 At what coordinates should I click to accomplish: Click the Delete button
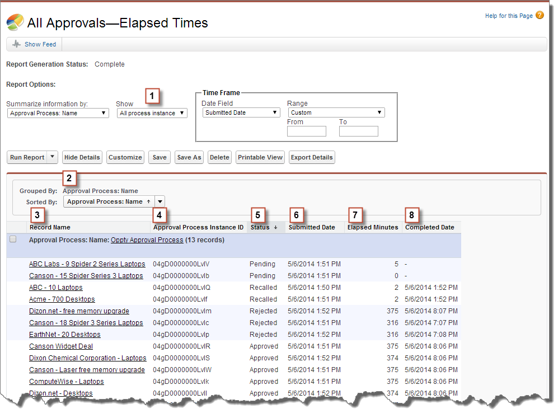point(219,157)
